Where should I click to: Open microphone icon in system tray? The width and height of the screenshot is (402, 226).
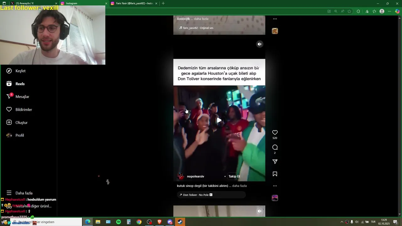pyautogui.click(x=352, y=222)
